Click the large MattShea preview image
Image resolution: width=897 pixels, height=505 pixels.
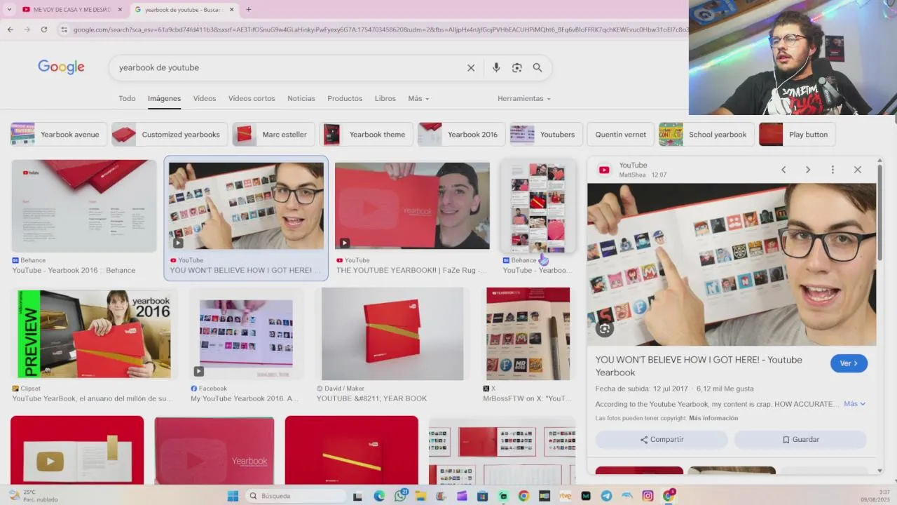(732, 264)
